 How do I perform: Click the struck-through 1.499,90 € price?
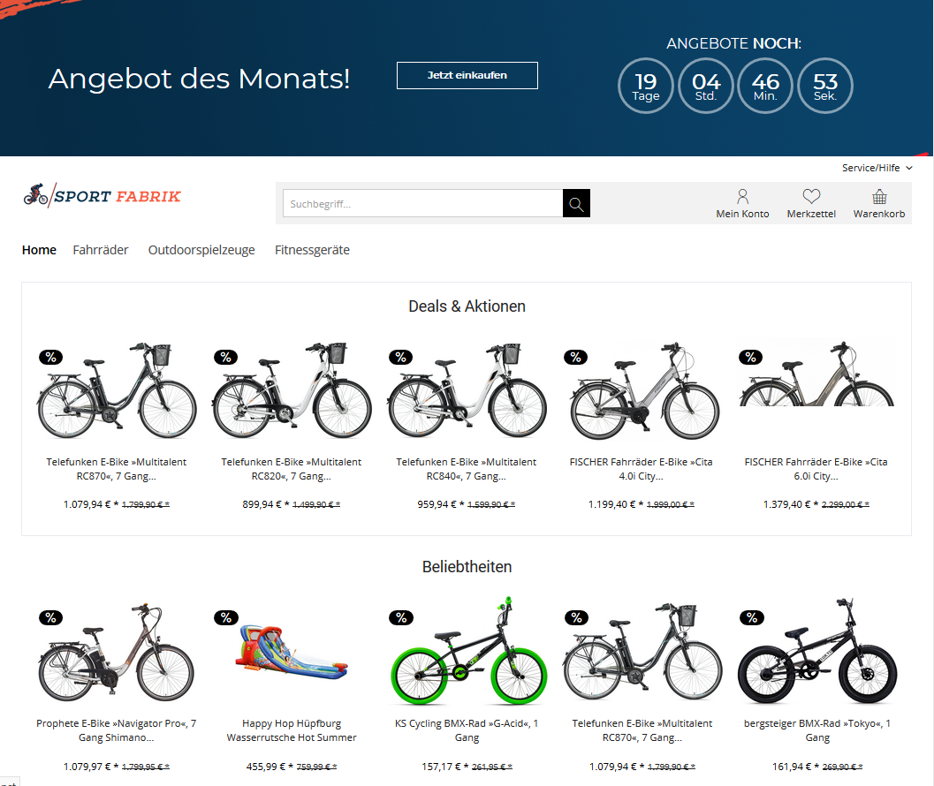[316, 505]
